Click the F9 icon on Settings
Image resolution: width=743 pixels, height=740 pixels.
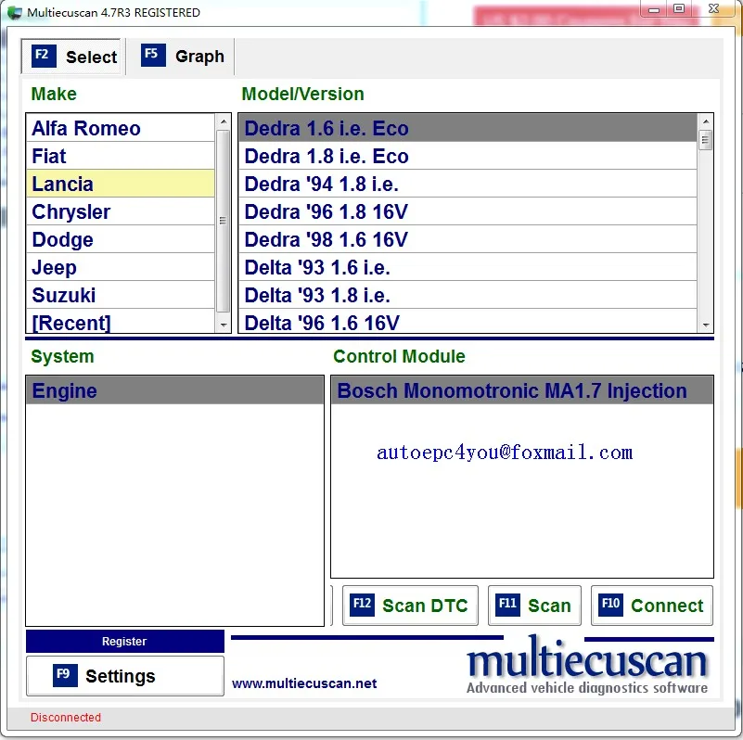point(65,674)
